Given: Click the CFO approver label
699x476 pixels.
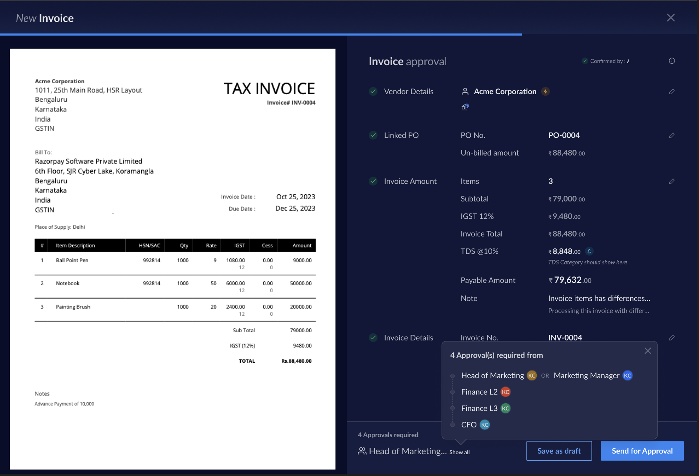Looking at the screenshot, I should (469, 425).
